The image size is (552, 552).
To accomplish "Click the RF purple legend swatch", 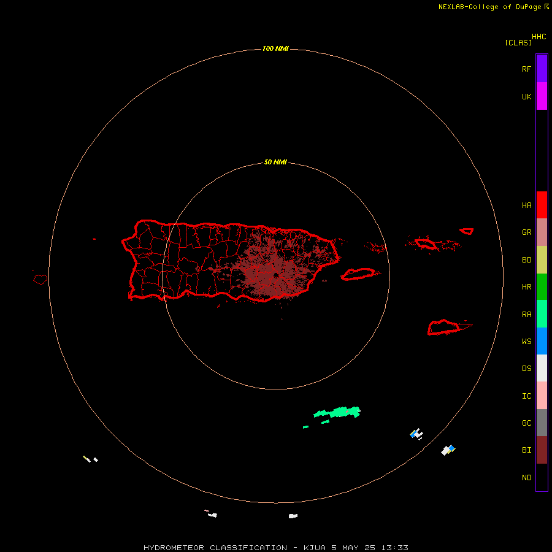I will [x=542, y=69].
